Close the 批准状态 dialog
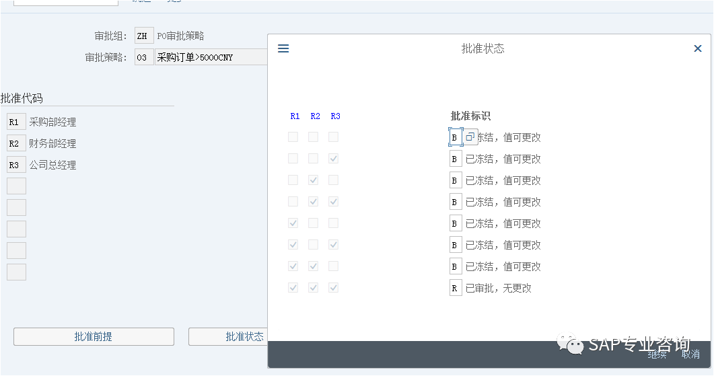This screenshot has width=714, height=376. pos(698,48)
